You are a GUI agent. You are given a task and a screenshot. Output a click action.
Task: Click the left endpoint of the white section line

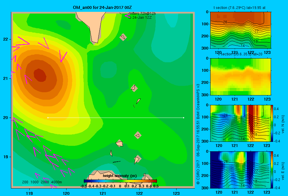point(48,118)
